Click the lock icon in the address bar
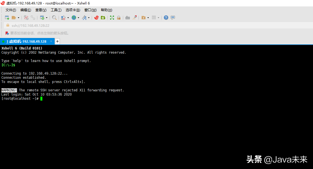This screenshot has width=313, height=169. point(8,25)
